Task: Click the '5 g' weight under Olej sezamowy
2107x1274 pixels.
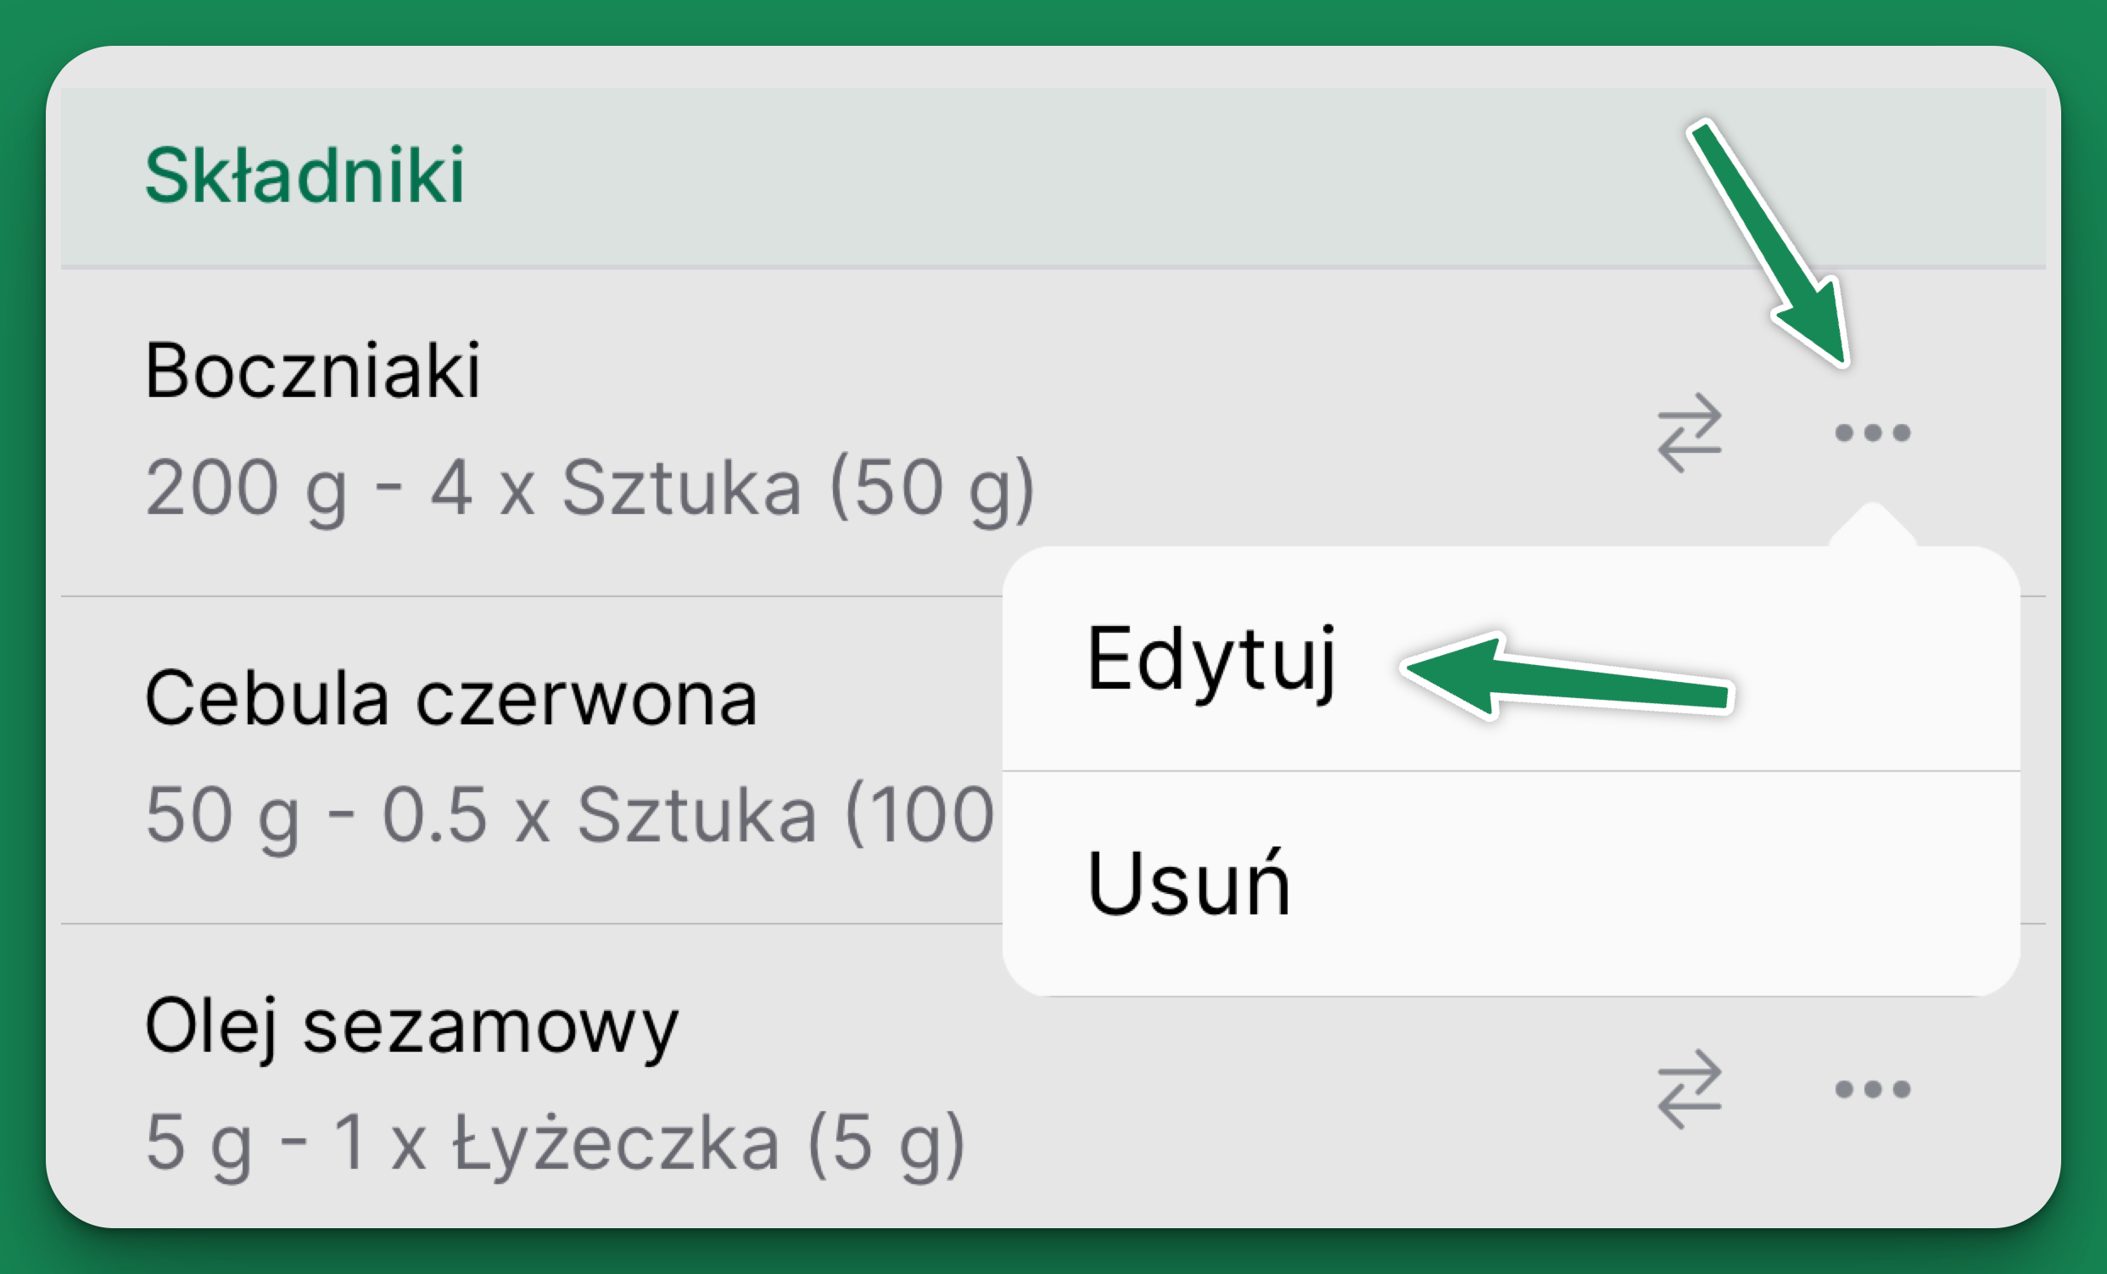Action: (x=198, y=1143)
